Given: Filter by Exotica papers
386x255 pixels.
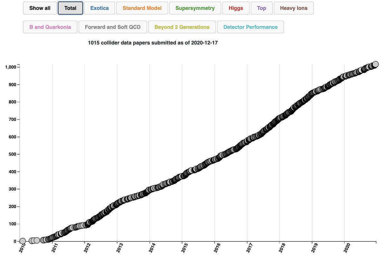Looking at the screenshot, I should pyautogui.click(x=99, y=8).
